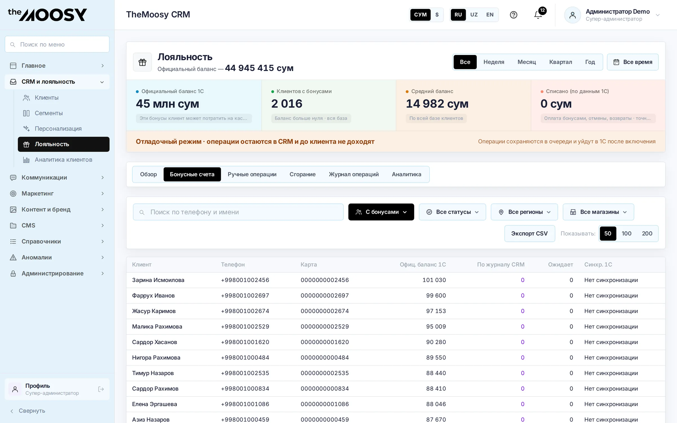Open notifications bell with 12 badge
The width and height of the screenshot is (677, 423).
538,15
